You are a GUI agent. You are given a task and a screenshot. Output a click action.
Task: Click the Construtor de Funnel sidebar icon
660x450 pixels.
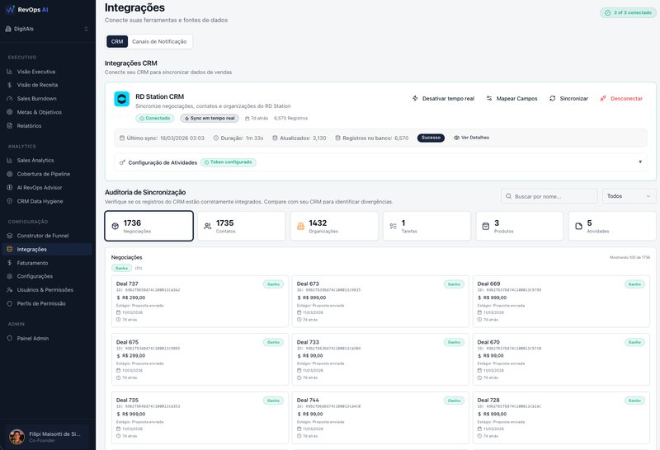point(10,236)
